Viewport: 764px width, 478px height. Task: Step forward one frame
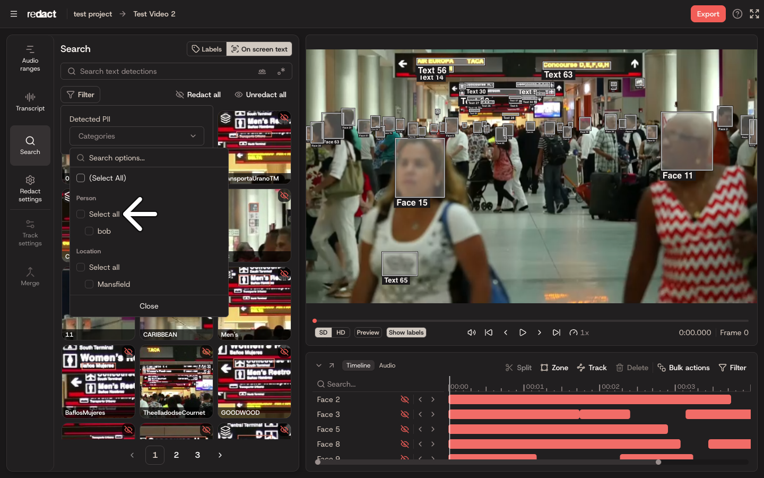(540, 332)
